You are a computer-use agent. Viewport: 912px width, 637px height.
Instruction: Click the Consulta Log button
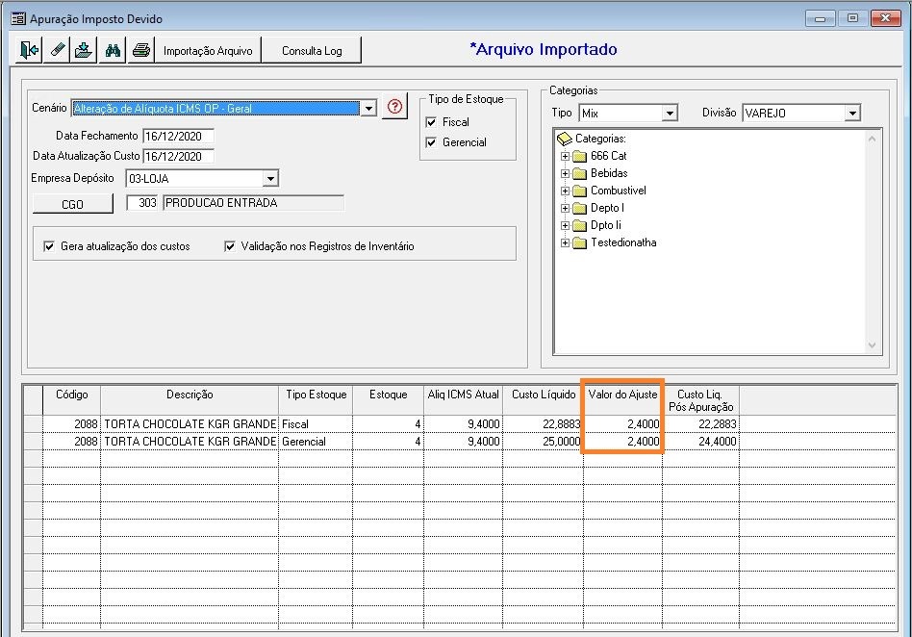(x=312, y=50)
